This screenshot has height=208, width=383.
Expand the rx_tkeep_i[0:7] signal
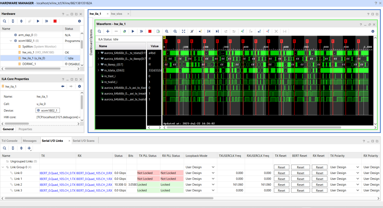point(98,65)
